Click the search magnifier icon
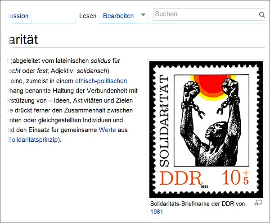 click(262, 15)
